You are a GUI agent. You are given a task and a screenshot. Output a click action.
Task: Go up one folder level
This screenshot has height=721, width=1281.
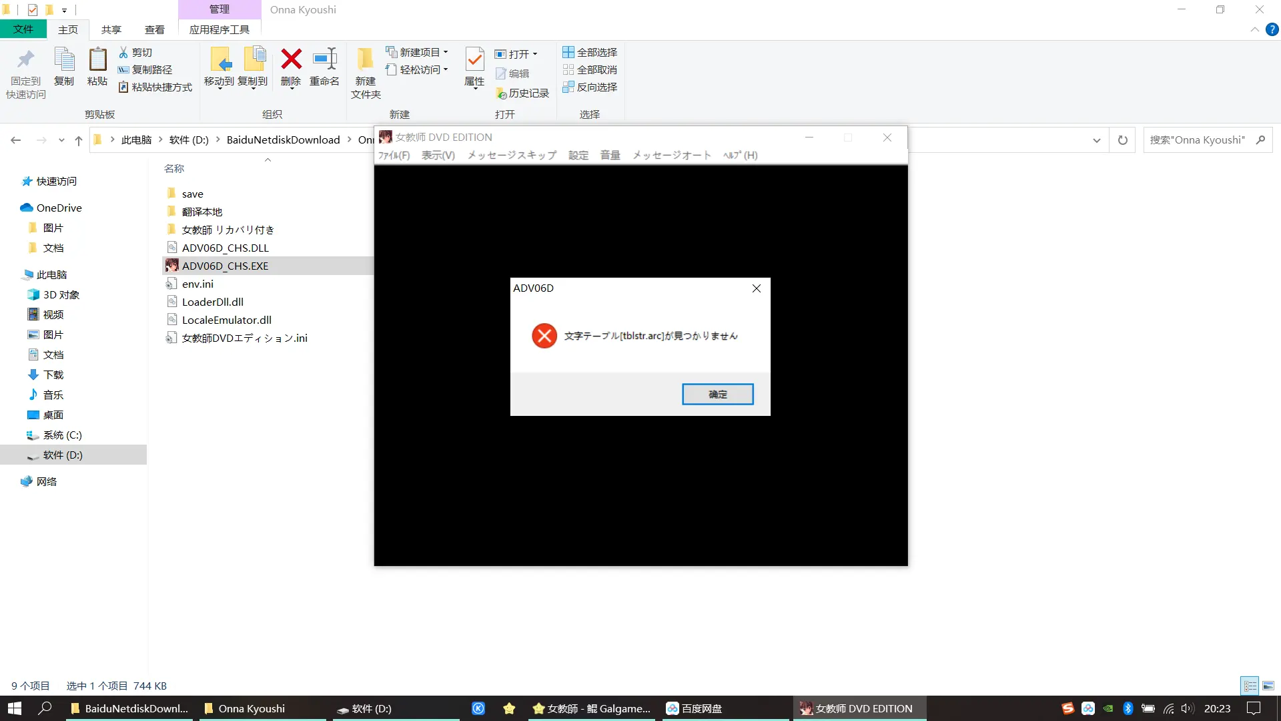click(79, 140)
